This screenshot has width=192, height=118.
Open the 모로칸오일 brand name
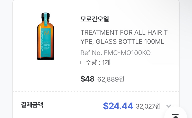point(94,19)
